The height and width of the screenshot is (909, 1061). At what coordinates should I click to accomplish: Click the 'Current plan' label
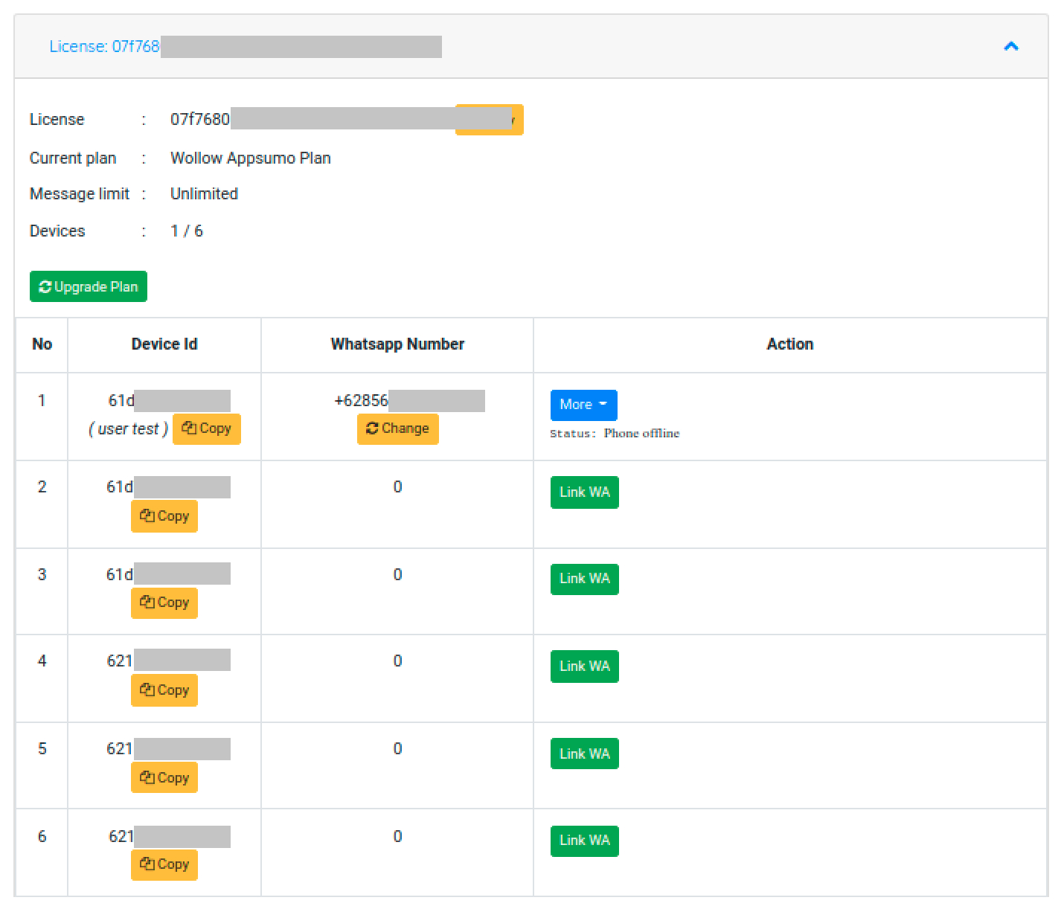point(73,158)
